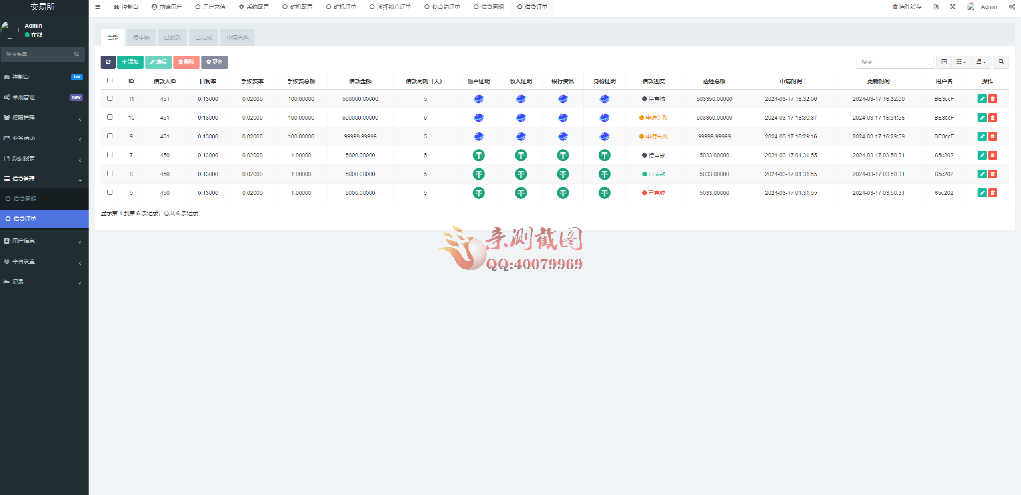This screenshot has width=1021, height=495.
Task: Click the 已放款 green status indicator on order 6
Action: click(653, 174)
